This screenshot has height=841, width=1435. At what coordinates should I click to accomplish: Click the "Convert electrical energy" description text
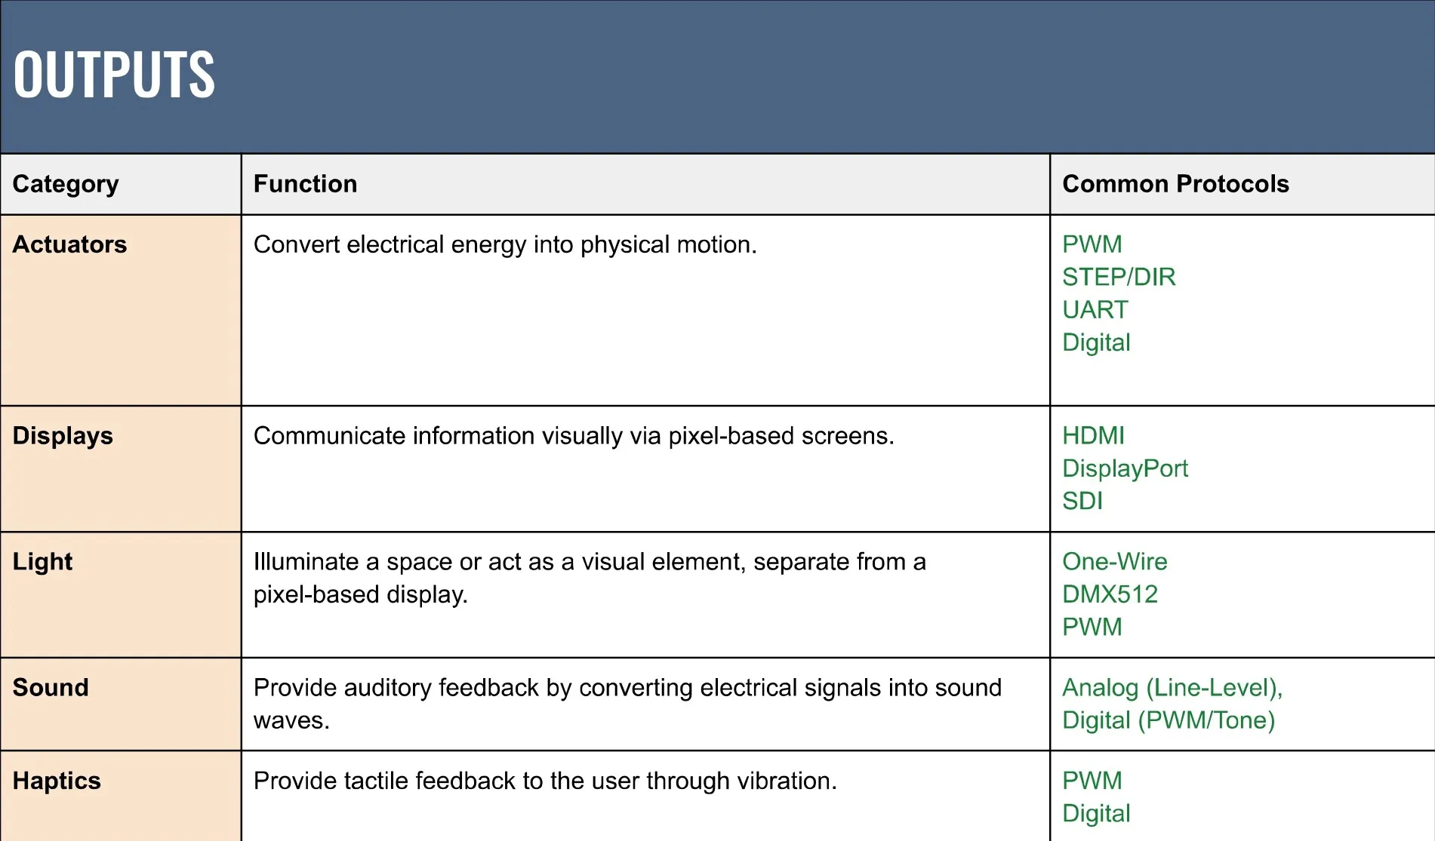504,244
